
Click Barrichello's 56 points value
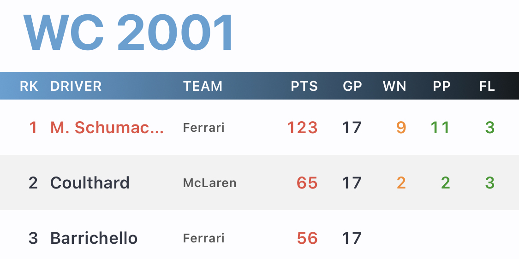point(307,238)
